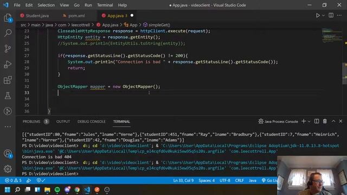Image resolution: width=347 pixels, height=195 pixels.
Task: Click errors and warnings count in status bar
Action: [13, 180]
